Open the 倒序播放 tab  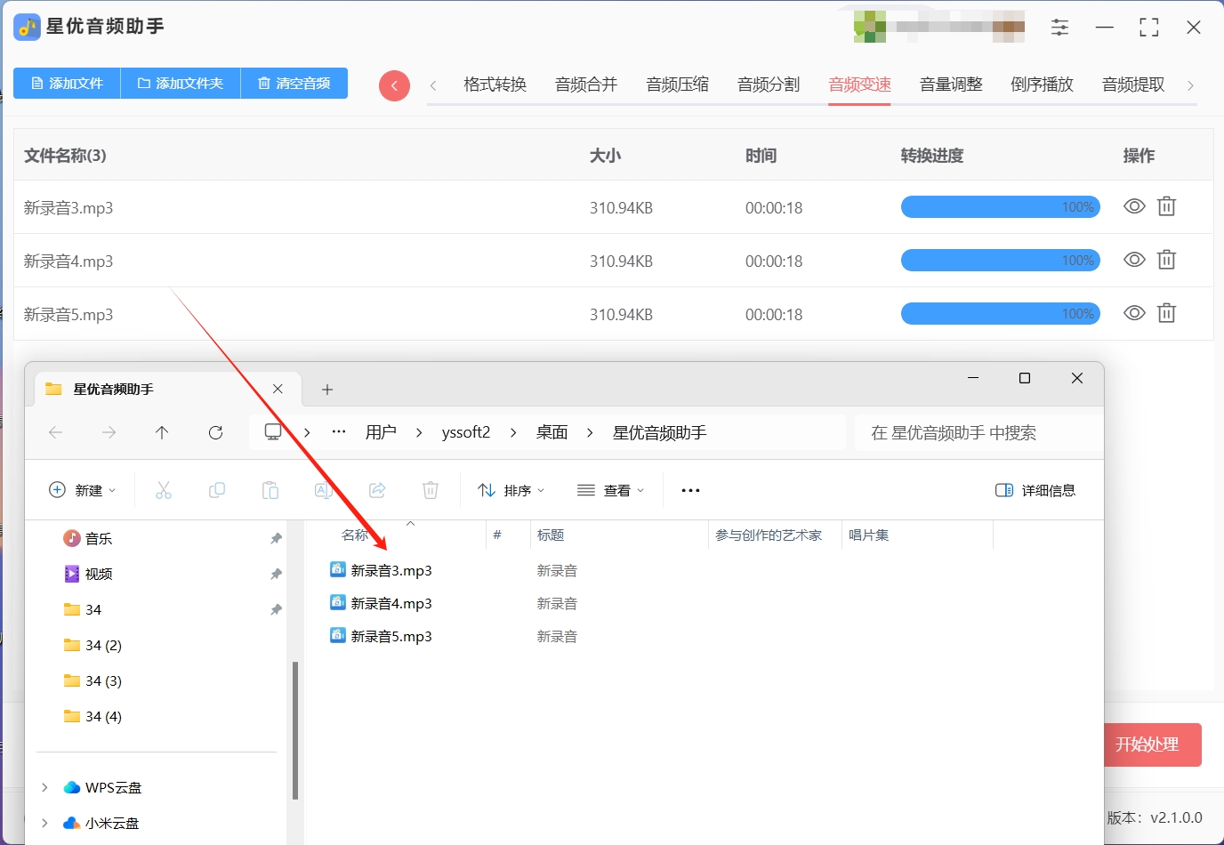pos(1043,84)
